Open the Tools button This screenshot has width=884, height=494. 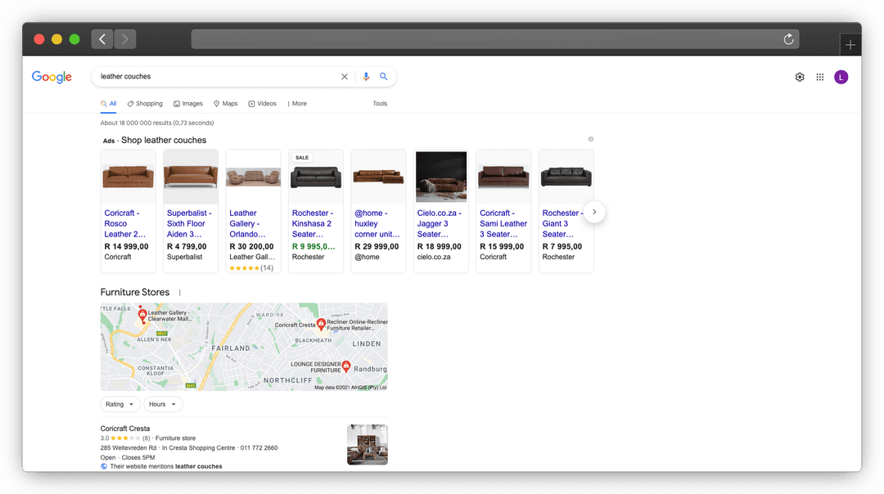[x=380, y=104]
